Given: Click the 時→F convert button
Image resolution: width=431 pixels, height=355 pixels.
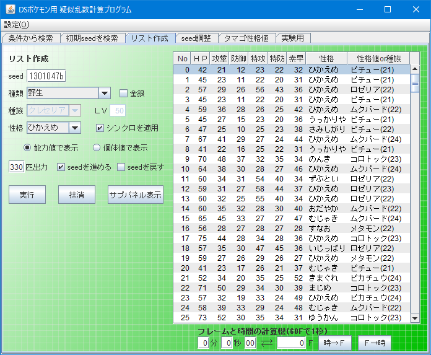Looking at the screenshot, I should [335, 343].
